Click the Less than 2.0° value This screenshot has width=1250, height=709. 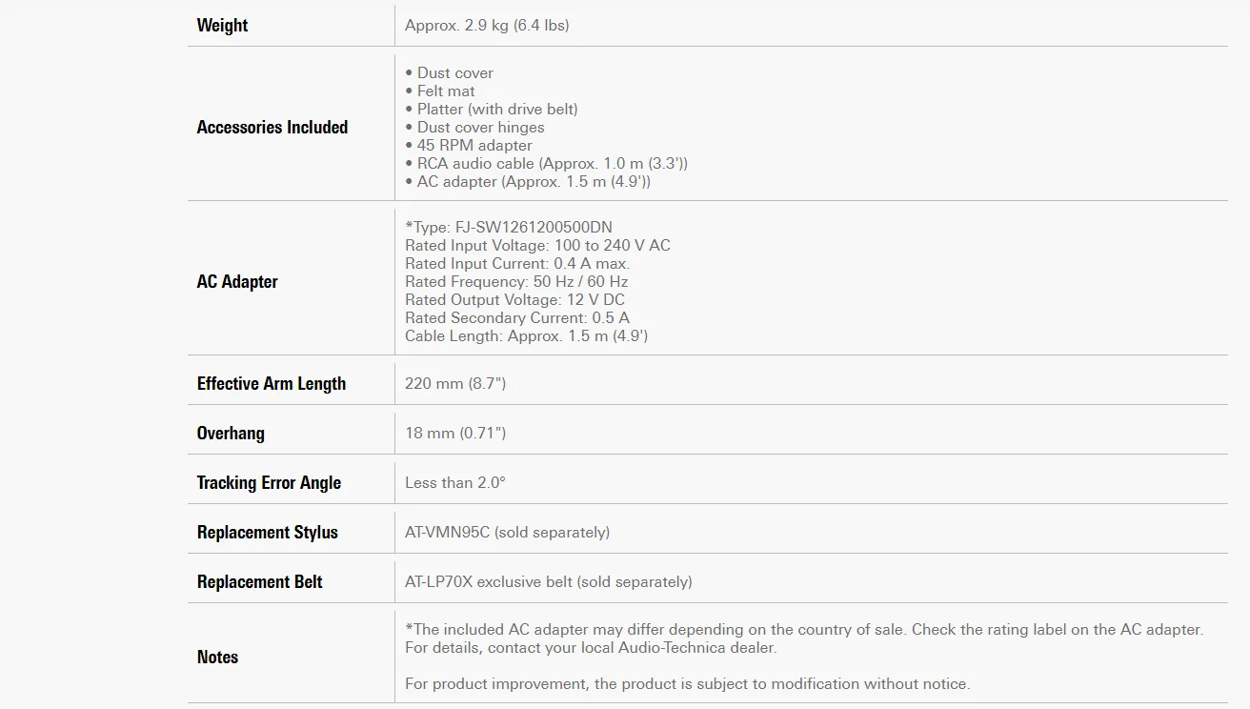(x=455, y=483)
